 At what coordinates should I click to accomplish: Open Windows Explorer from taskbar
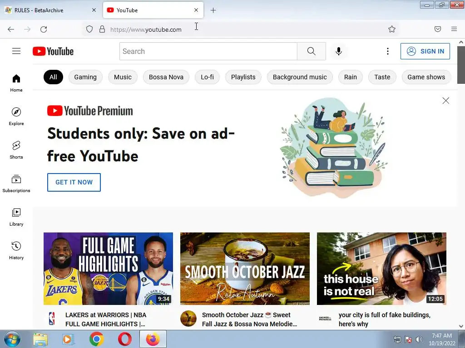point(40,339)
